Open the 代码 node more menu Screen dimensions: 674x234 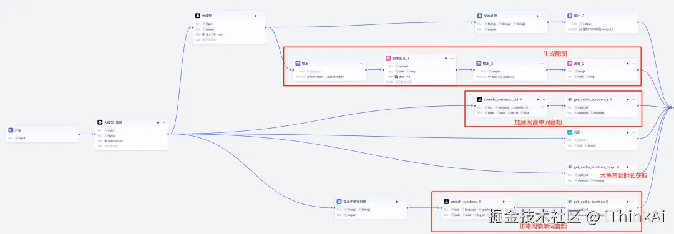click(633, 132)
